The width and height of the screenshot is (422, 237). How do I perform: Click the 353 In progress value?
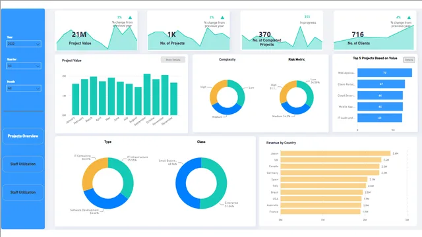click(307, 16)
